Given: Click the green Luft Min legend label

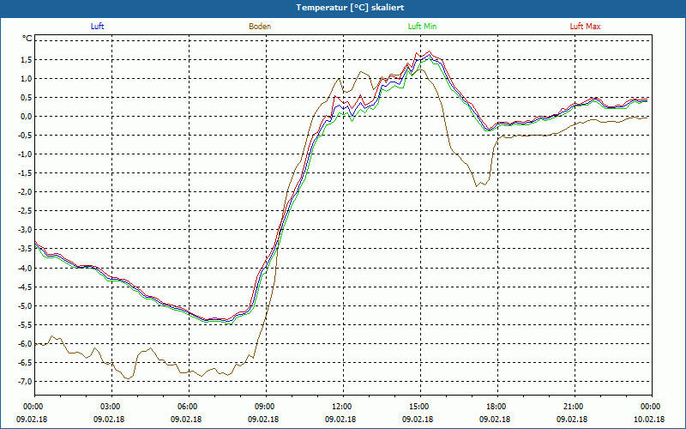Looking at the screenshot, I should pyautogui.click(x=422, y=27).
